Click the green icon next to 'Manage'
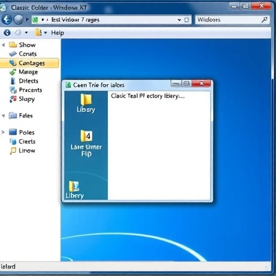 tap(13, 72)
